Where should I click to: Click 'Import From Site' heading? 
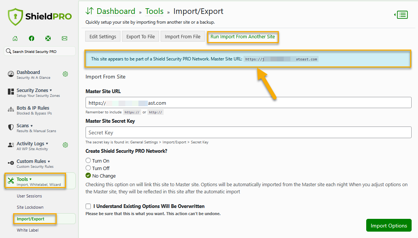click(x=105, y=77)
